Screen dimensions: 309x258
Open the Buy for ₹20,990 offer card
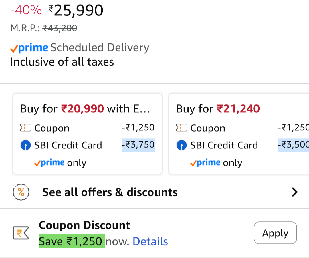pos(87,109)
